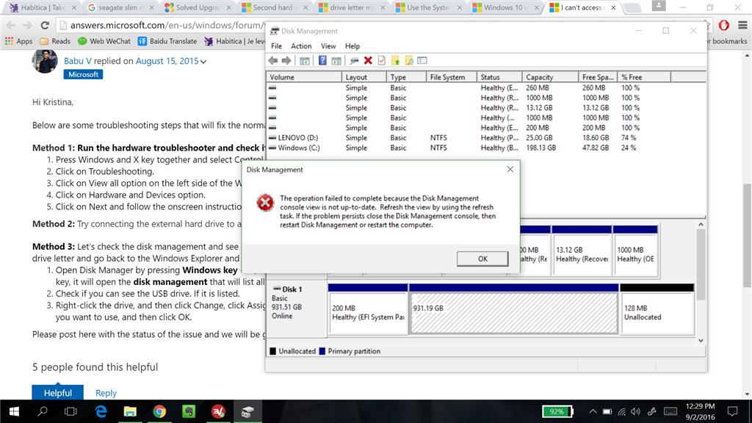Open the Wi-Fi network tray icon

[621, 411]
